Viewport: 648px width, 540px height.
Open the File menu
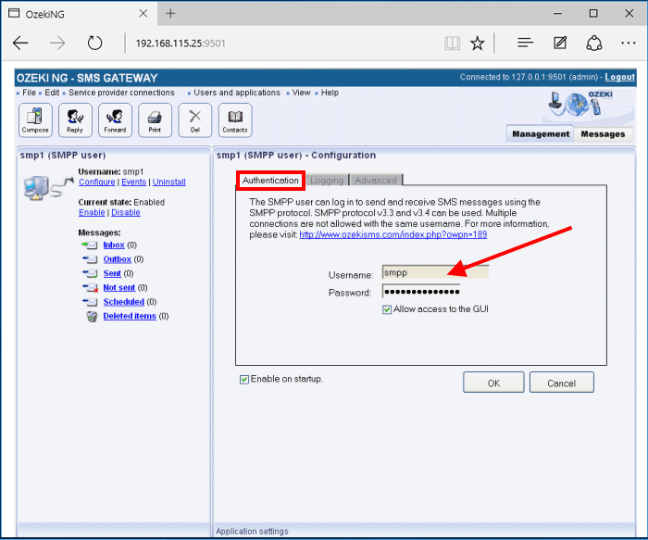(29, 93)
